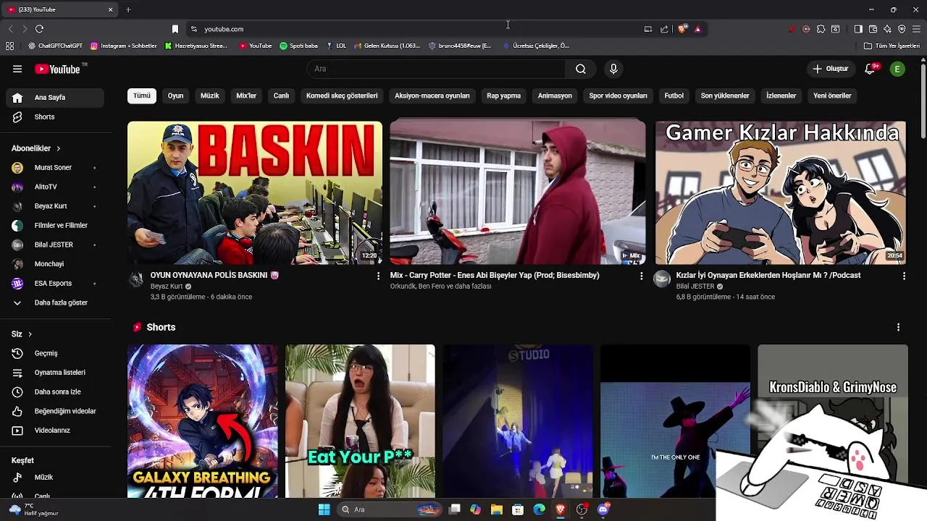Open Brave Wallet icon
The height and width of the screenshot is (521, 927).
coord(873,29)
